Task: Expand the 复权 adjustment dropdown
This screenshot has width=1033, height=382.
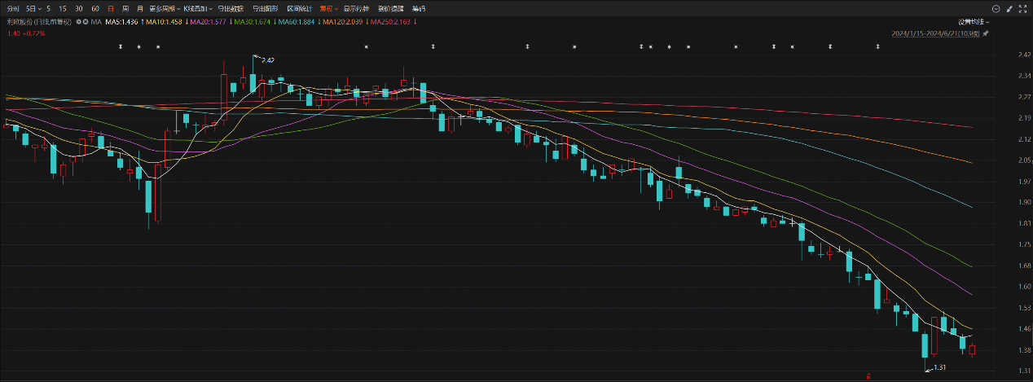Action: pyautogui.click(x=329, y=8)
